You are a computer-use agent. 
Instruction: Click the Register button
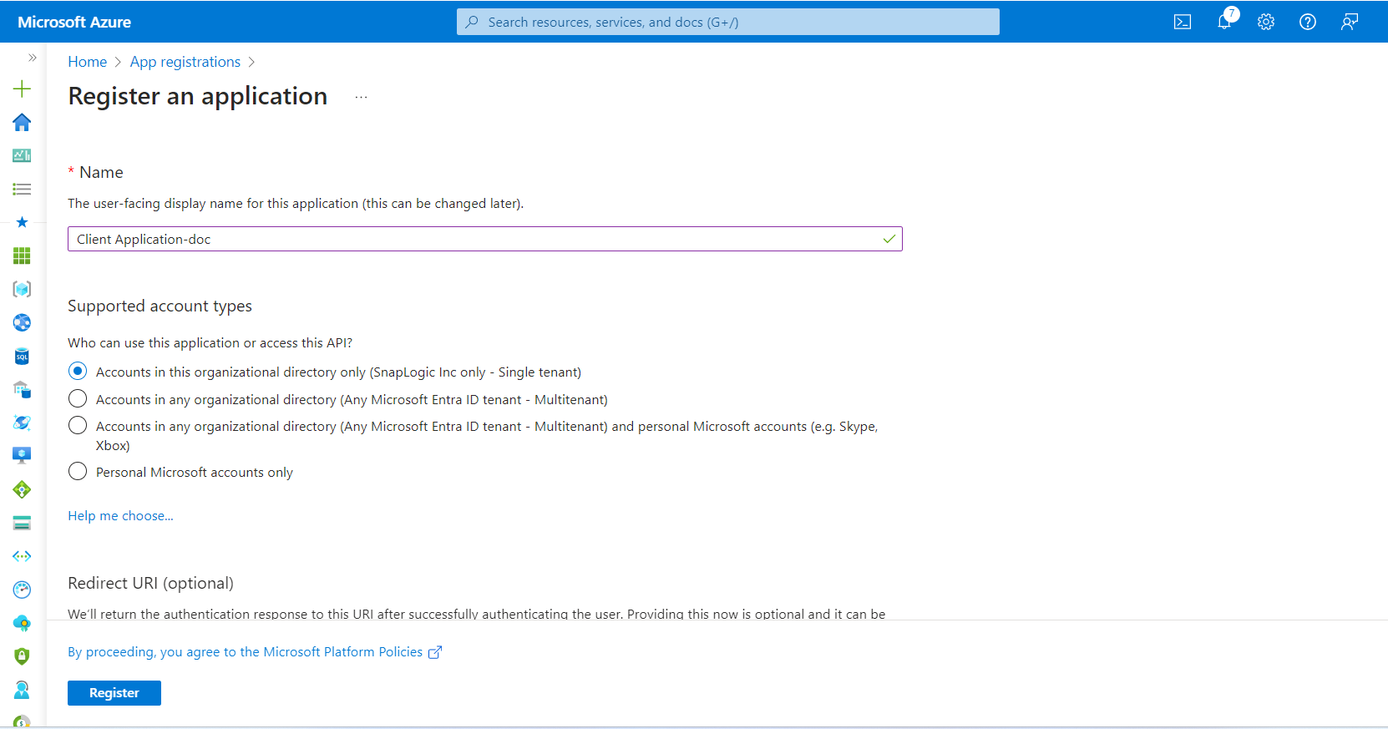tap(114, 693)
